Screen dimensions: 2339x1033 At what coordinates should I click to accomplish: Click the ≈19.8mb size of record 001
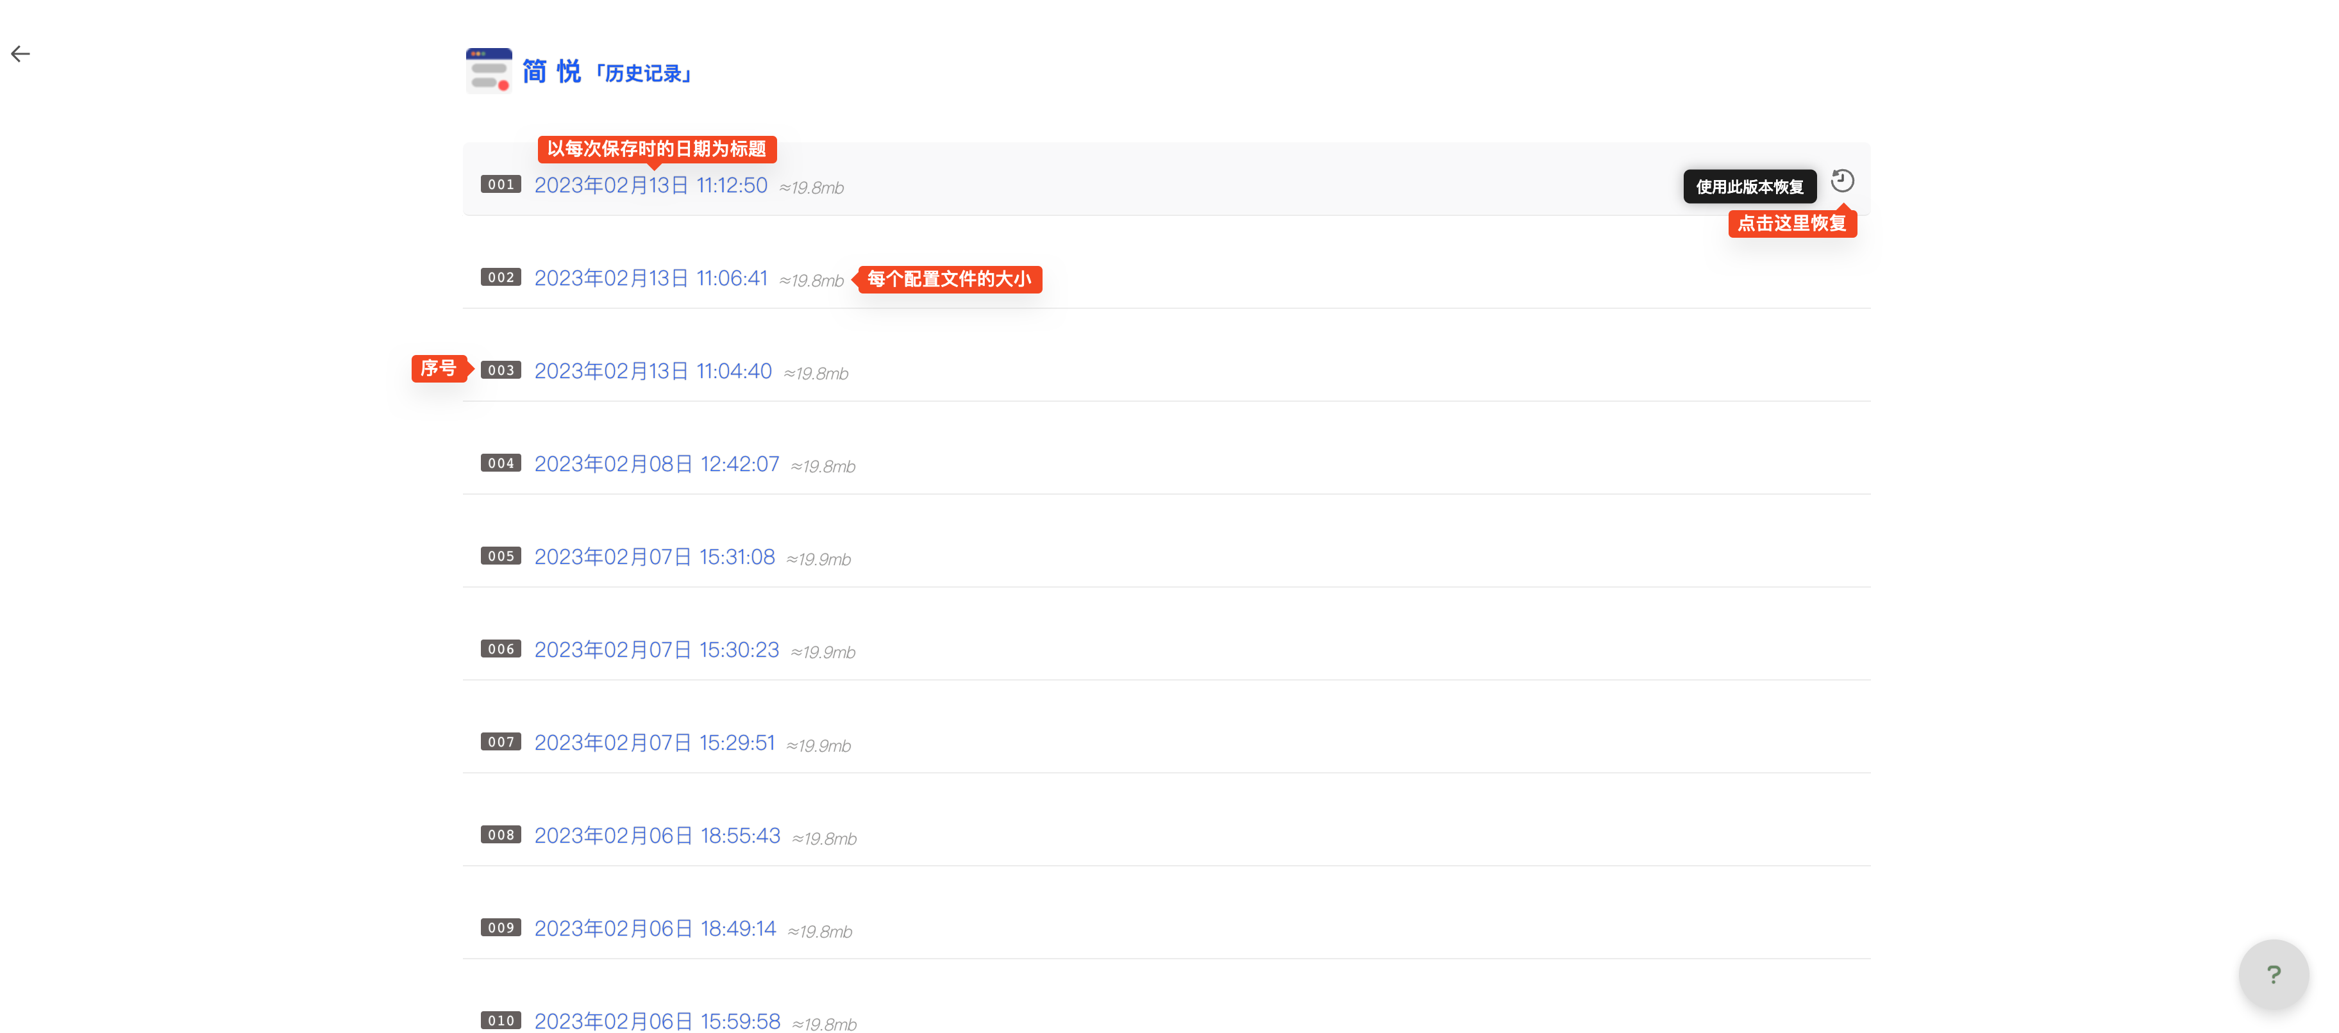[x=812, y=188]
